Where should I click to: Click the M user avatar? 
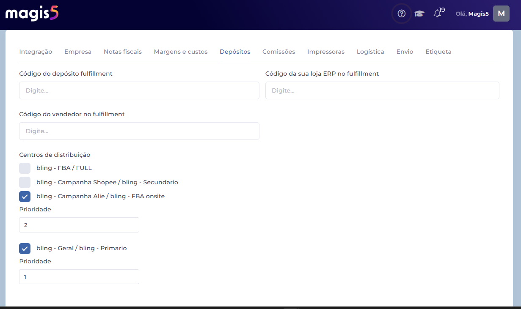(x=501, y=14)
